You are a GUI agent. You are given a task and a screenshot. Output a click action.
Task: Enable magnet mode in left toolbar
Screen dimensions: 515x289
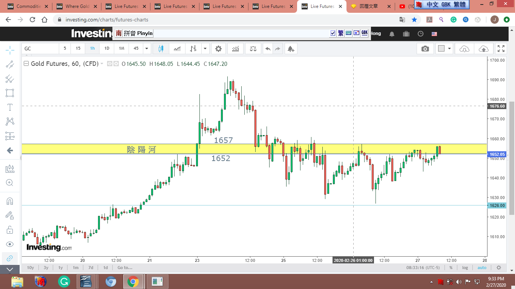click(10, 201)
